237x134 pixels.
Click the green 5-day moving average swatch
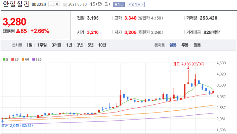pyautogui.click(x=4, y=59)
